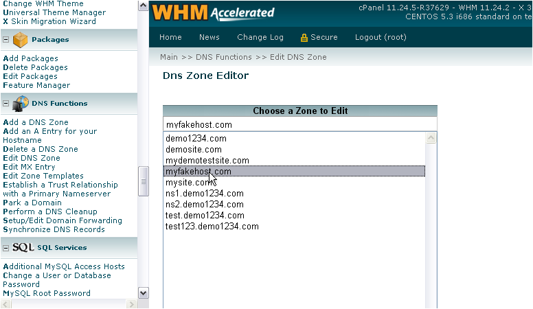Screen dimensions: 533x309
Task: Open Delete Packages link
Action: (35, 67)
